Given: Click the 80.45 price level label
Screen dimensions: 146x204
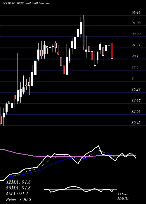Looking at the screenshot, I should tap(136, 123).
